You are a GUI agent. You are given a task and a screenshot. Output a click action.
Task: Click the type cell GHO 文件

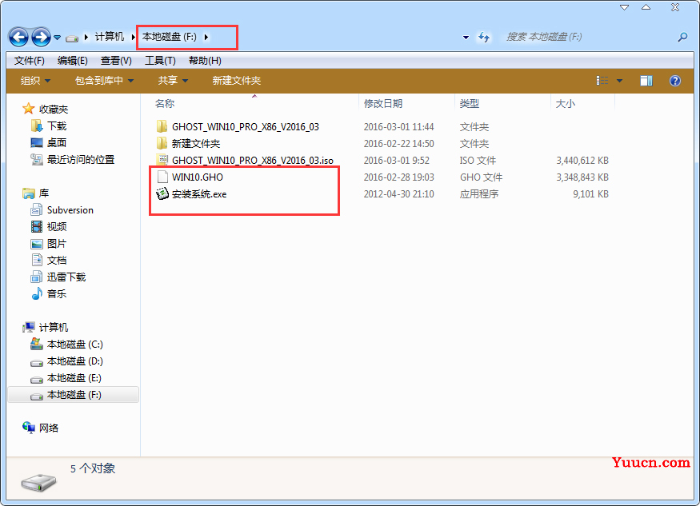pyautogui.click(x=482, y=177)
